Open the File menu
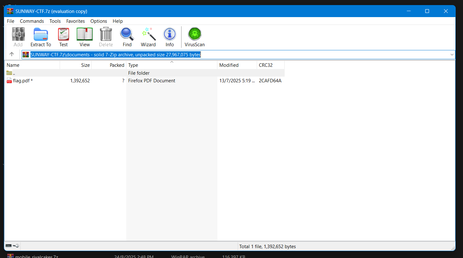 pyautogui.click(x=10, y=21)
